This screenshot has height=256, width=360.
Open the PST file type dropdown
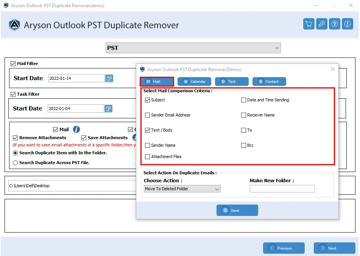(193, 48)
